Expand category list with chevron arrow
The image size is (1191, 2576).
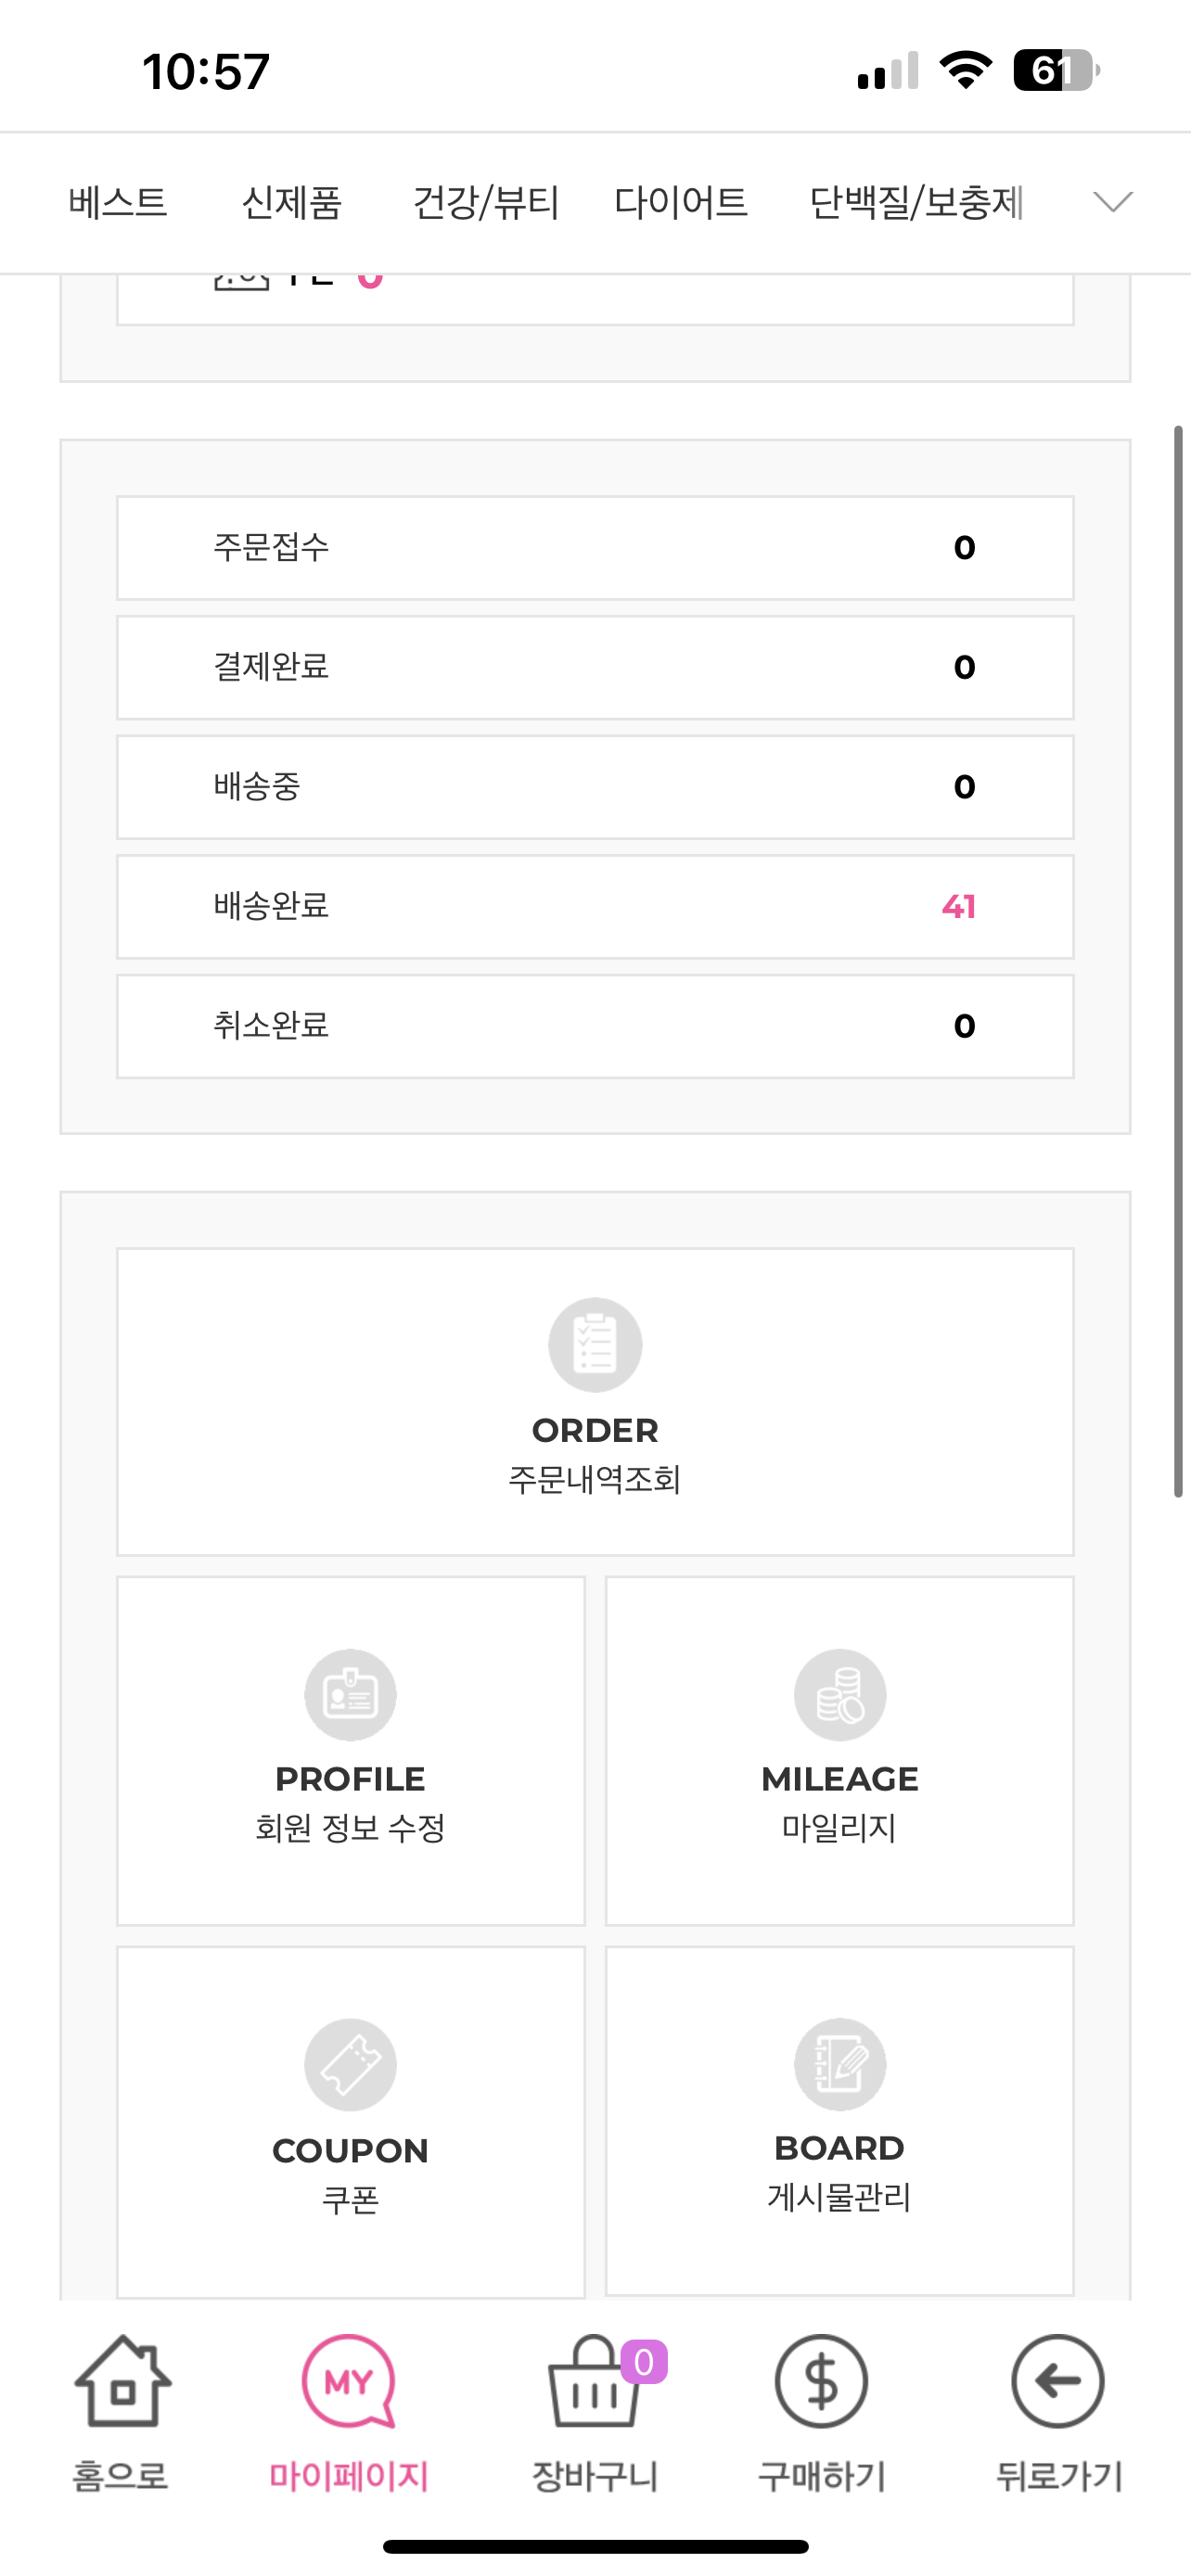[1113, 202]
